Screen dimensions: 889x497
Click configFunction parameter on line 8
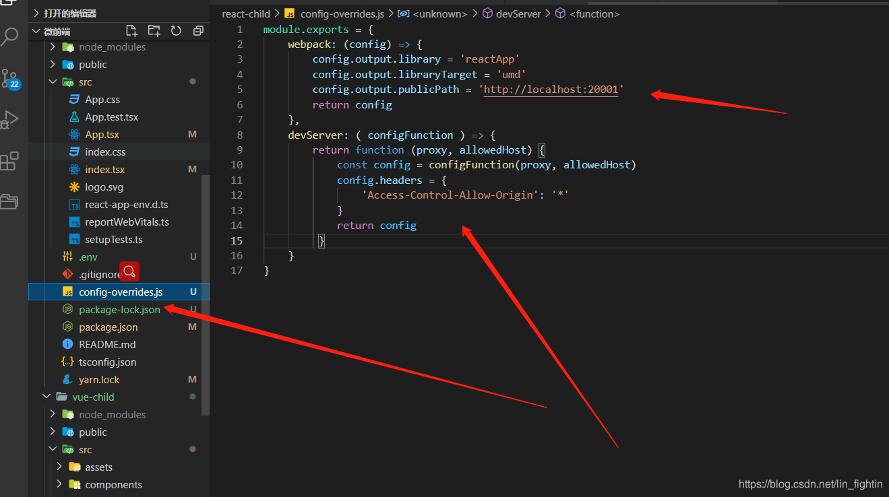click(x=410, y=135)
